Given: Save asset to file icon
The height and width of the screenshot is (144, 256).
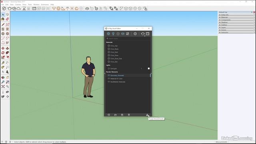Looking at the screenshot, I should click(122, 115).
